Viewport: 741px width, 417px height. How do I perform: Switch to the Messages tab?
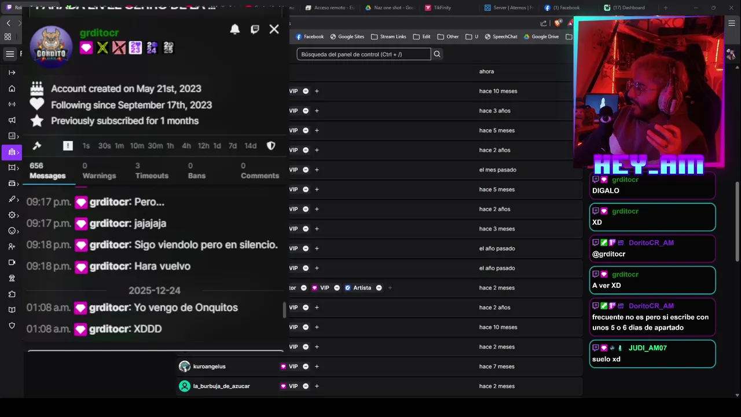click(x=47, y=170)
